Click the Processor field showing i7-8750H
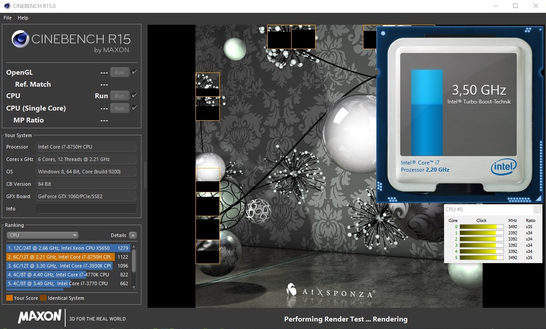 [x=86, y=147]
